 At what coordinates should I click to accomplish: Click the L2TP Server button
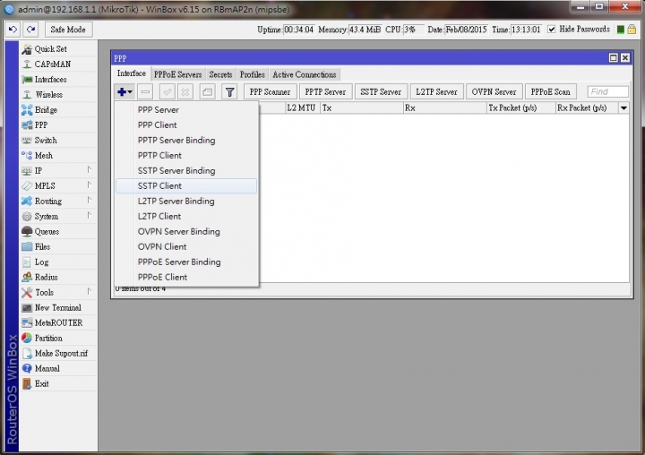tap(436, 91)
